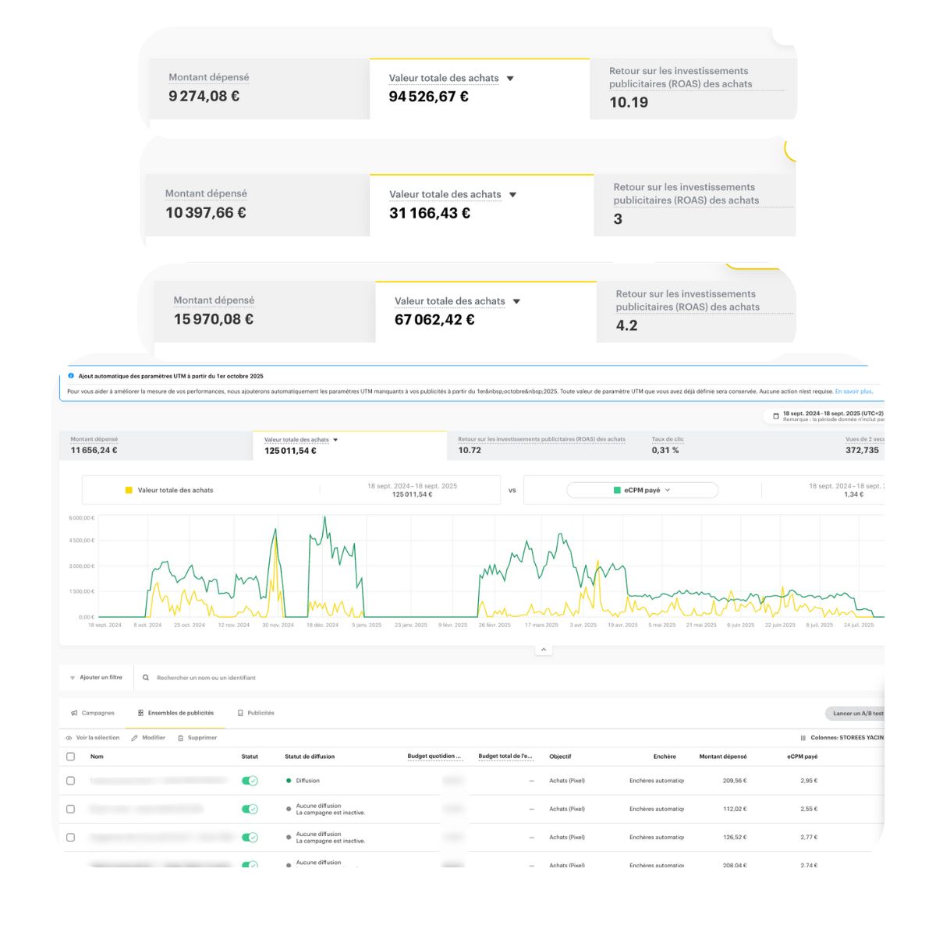Check the box for the 209,56 € row
The width and height of the screenshot is (936, 936).
[71, 781]
